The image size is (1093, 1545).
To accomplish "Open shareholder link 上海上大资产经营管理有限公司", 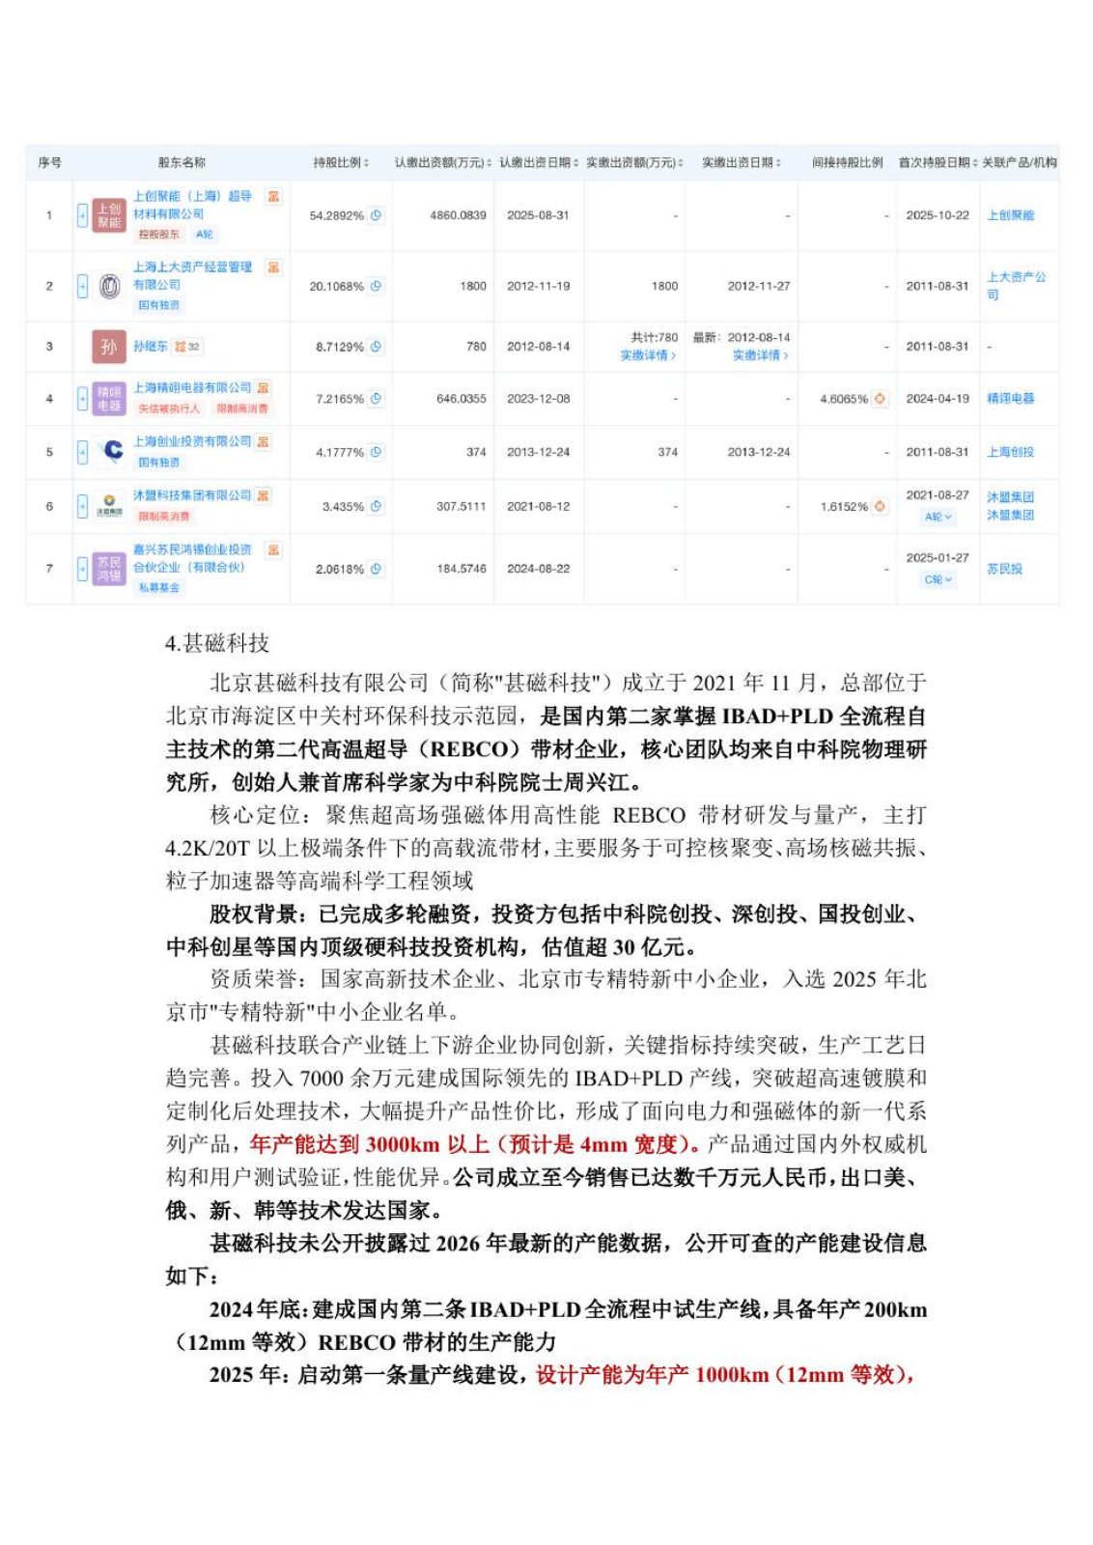I will (x=192, y=276).
